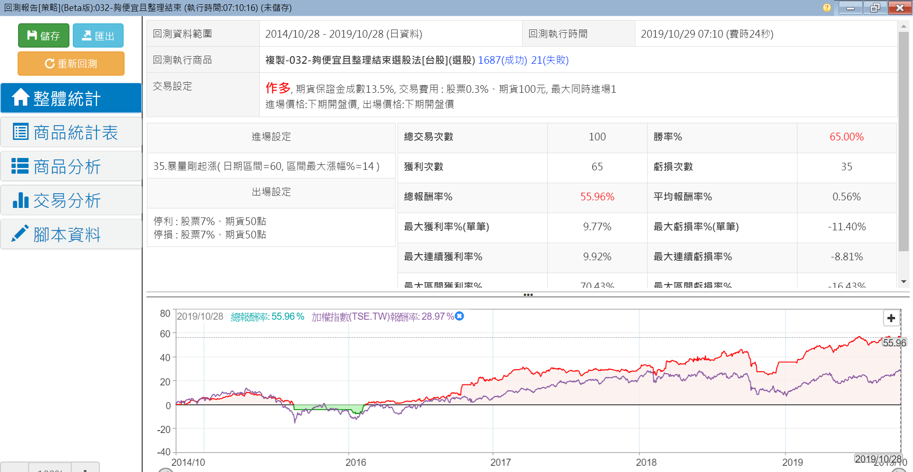Screen dimensions: 913x472
Task: Click the 匯出 export button
Action: 98,36
